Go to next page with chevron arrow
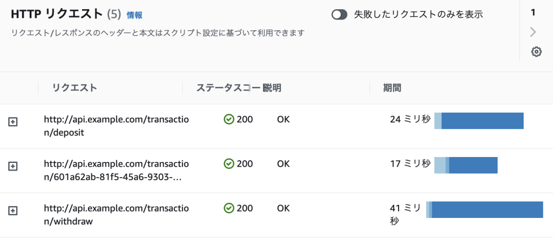This screenshot has height=239, width=553. 534,32
